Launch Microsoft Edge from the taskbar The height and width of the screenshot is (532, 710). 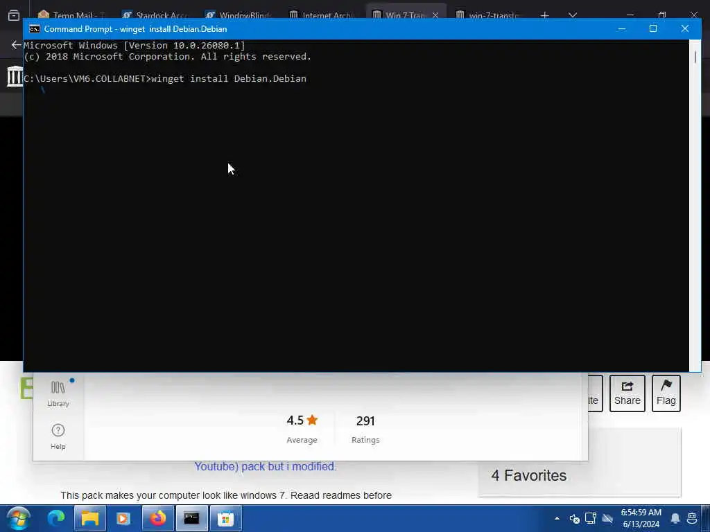click(56, 518)
